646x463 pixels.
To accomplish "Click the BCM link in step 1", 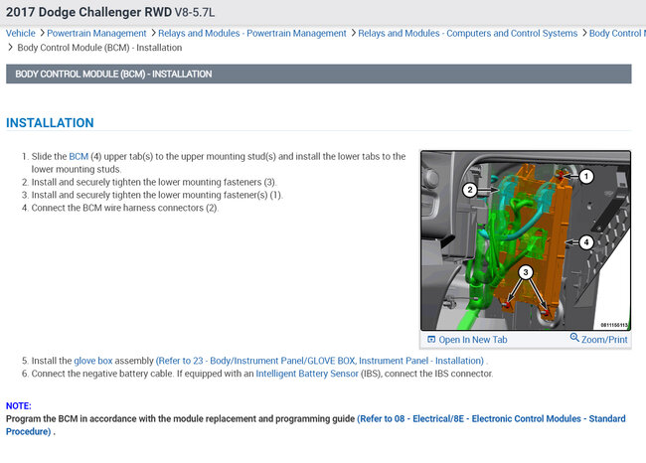I will [79, 157].
